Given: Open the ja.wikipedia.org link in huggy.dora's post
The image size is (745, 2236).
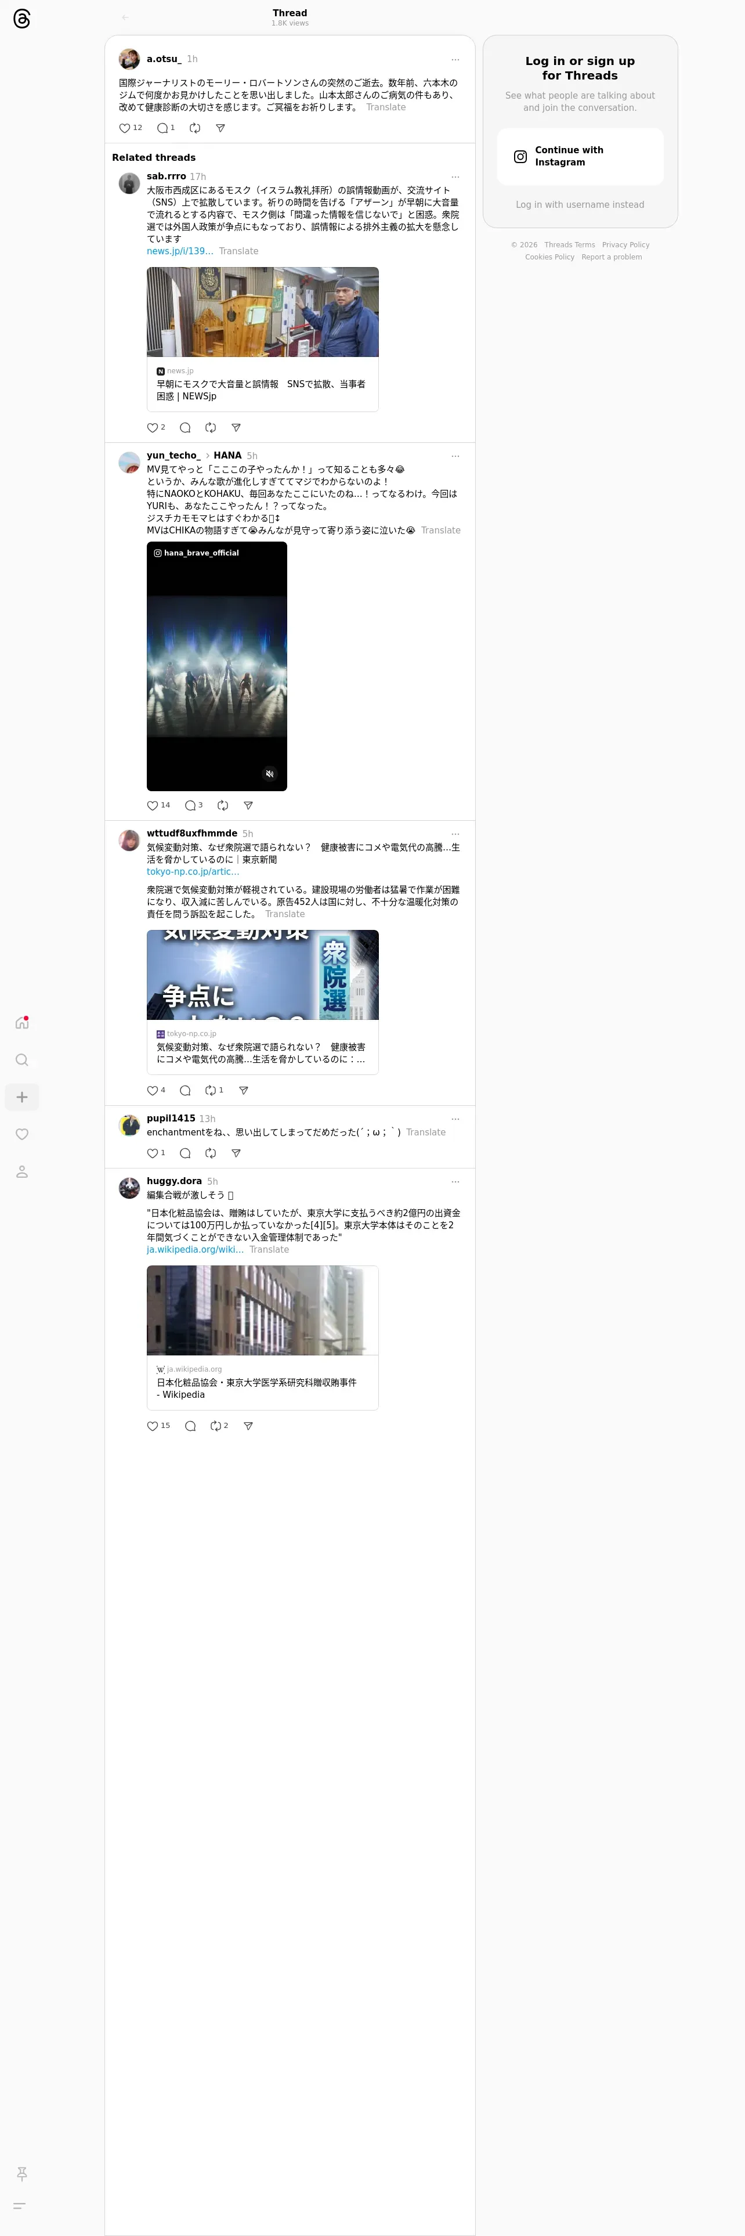Looking at the screenshot, I should pos(195,1250).
